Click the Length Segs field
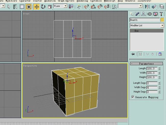The image size is (166, 125). tap(152, 83)
